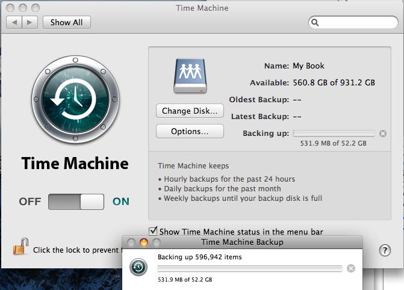Click the Change Disk... button
The height and width of the screenshot is (290, 404).
(190, 111)
